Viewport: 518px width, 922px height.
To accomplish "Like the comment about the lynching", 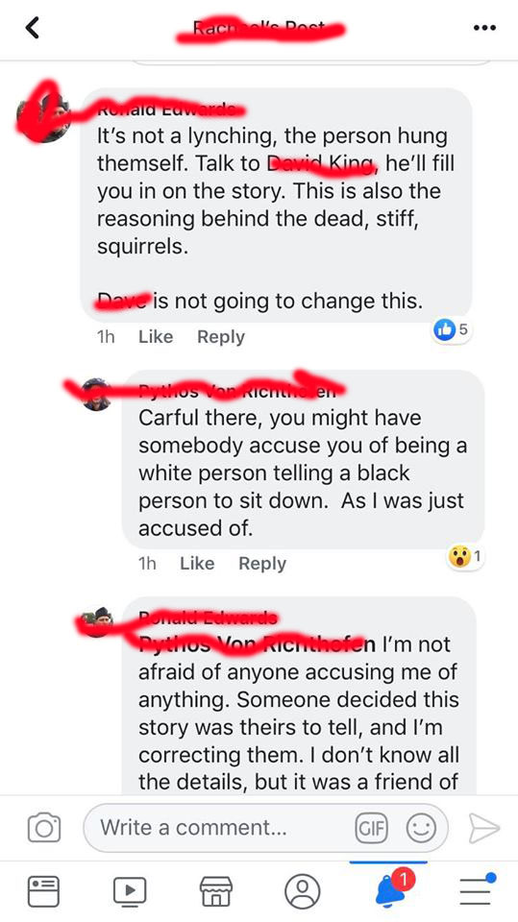I will click(156, 337).
